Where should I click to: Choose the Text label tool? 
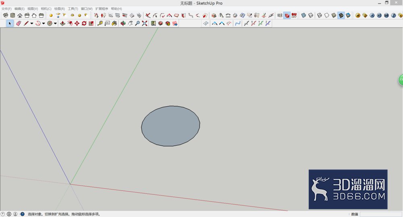point(107,23)
